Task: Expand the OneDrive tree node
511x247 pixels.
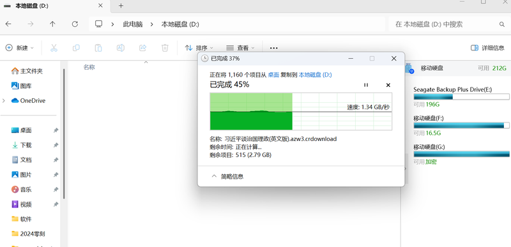Action: point(4,101)
